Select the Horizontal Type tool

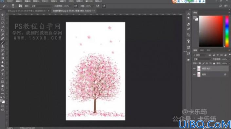[x=3, y=74]
